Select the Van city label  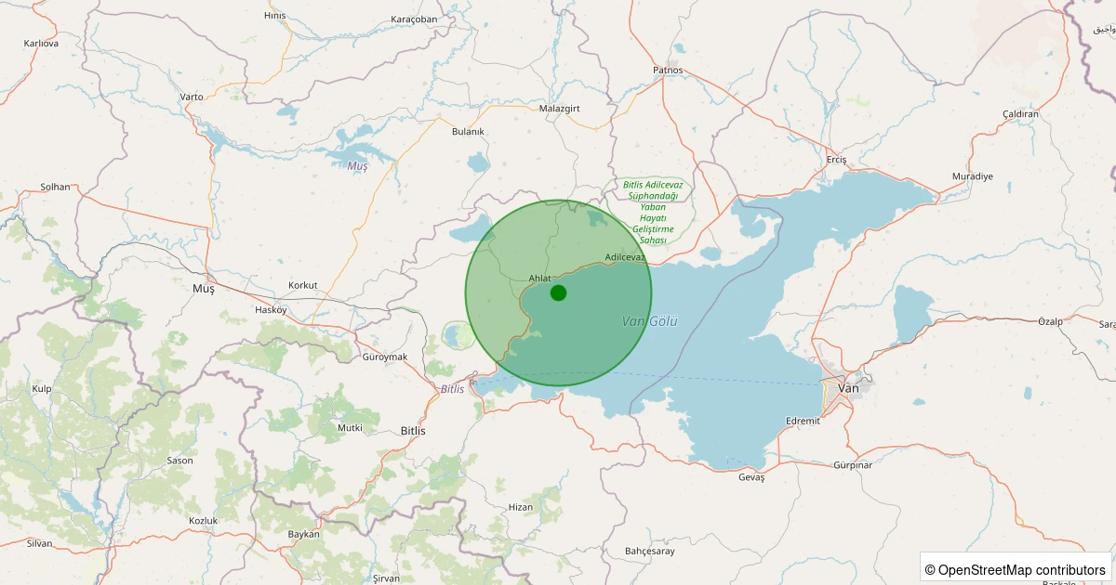[848, 388]
